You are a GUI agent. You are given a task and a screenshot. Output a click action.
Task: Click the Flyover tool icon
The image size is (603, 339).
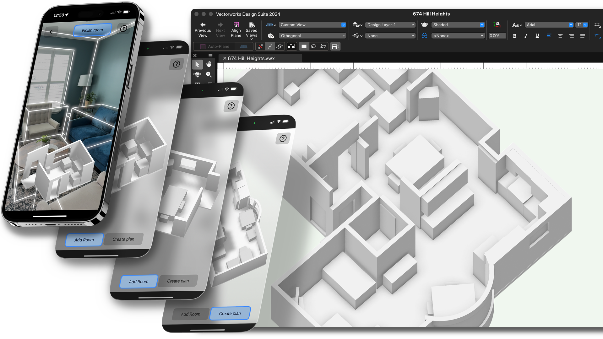[x=197, y=74]
